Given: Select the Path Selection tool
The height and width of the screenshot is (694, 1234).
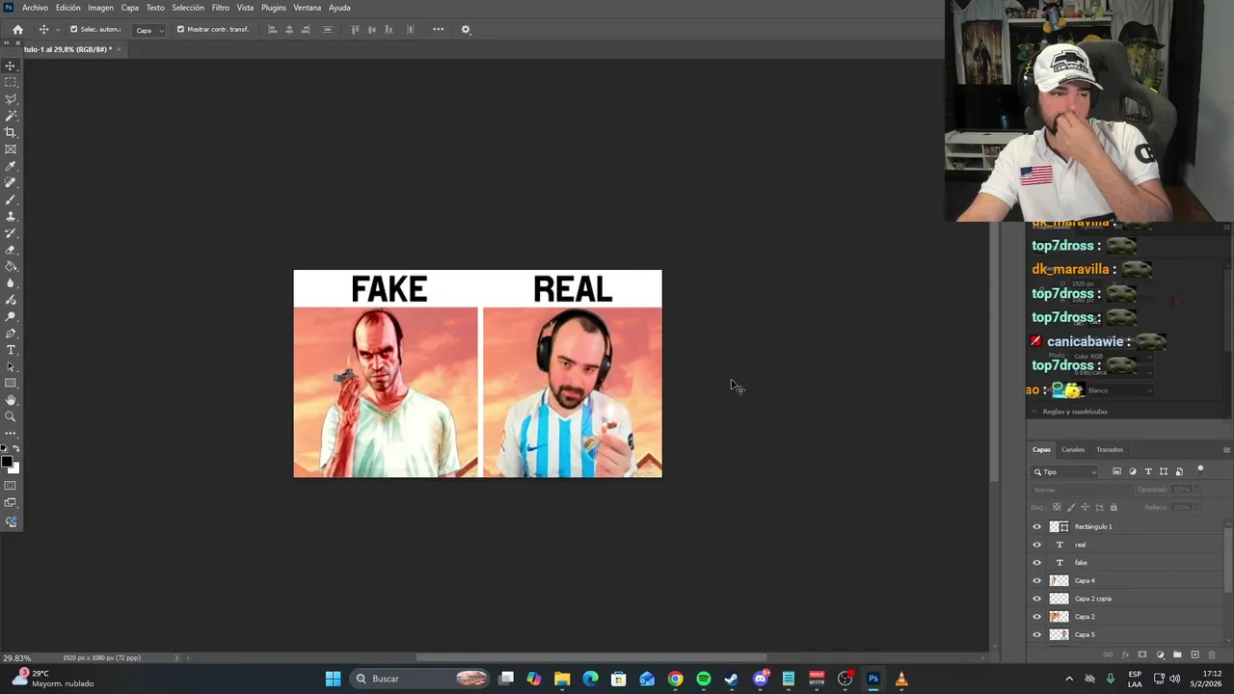Looking at the screenshot, I should point(11,366).
